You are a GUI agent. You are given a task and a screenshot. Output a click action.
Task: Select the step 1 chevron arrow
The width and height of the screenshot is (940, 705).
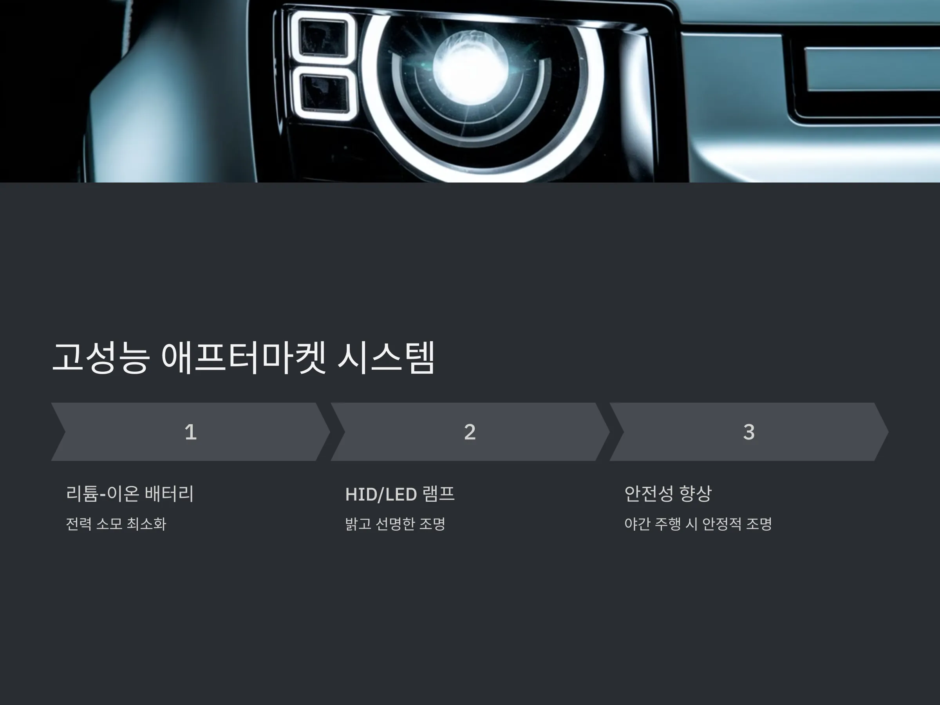[x=190, y=432]
